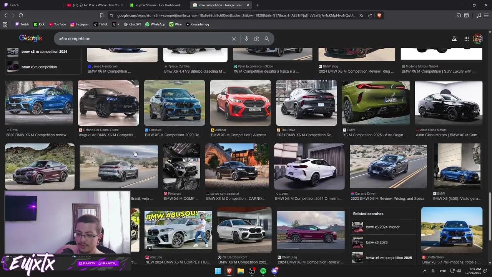Open the Alain Class Motors black X6 image
The width and height of the screenshot is (492, 277).
tap(449, 103)
